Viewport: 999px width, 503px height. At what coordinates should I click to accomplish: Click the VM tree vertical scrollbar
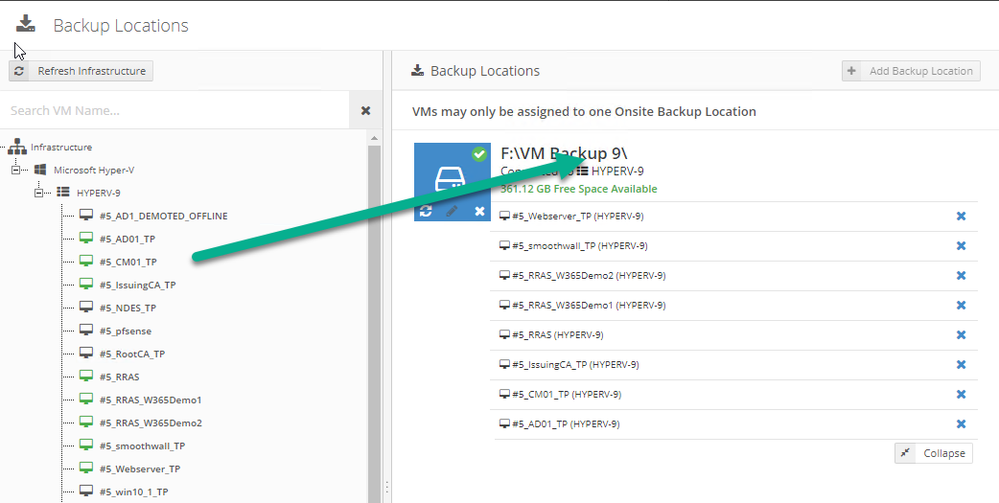point(374,325)
